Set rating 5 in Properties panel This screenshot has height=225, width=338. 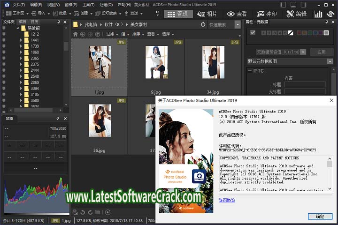click(x=285, y=33)
